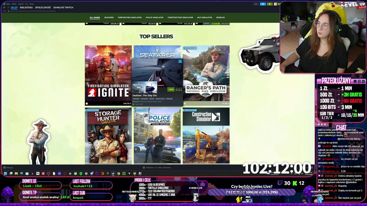Open the Construction Simulator game card
The width and height of the screenshot is (367, 206).
(x=206, y=136)
